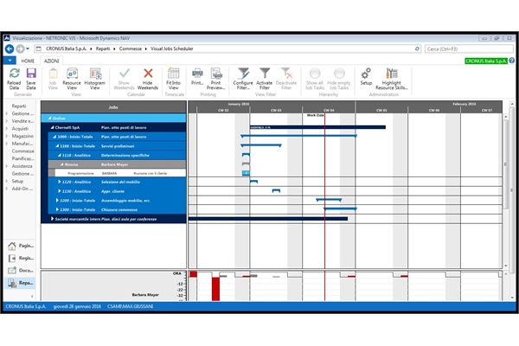Click the Jobs column header

click(x=113, y=107)
